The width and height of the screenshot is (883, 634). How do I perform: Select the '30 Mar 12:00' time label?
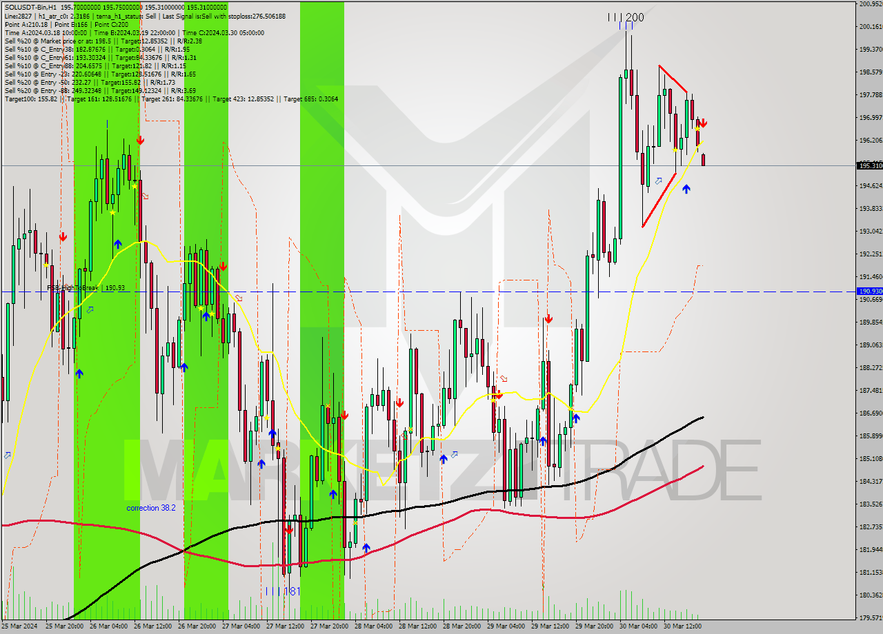(684, 626)
